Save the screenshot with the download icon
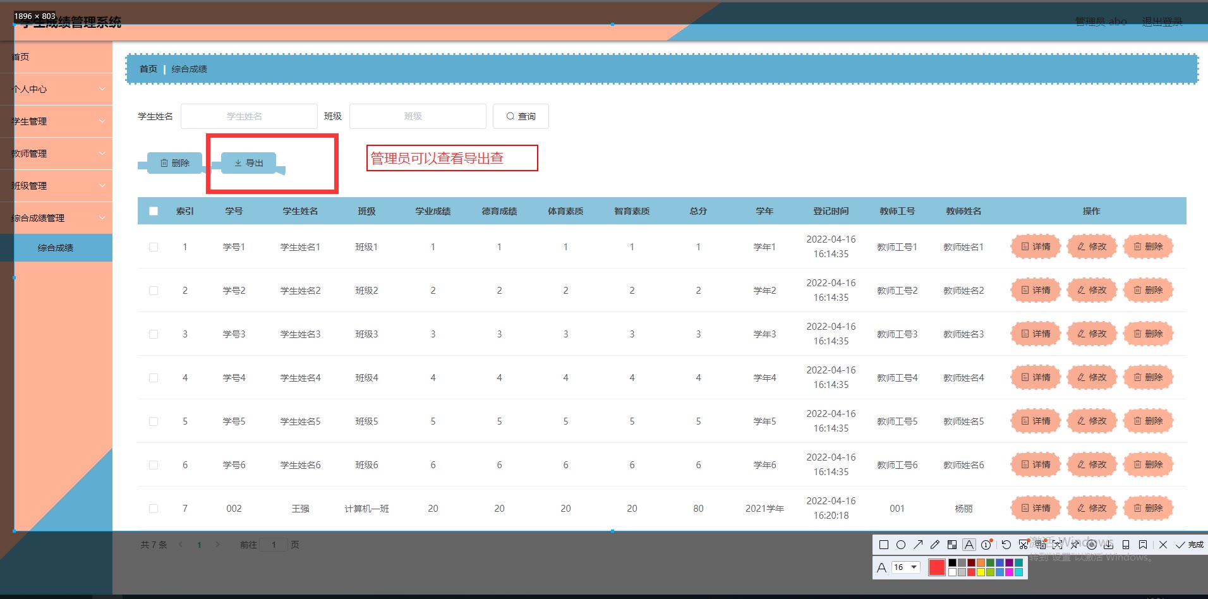 (1109, 545)
